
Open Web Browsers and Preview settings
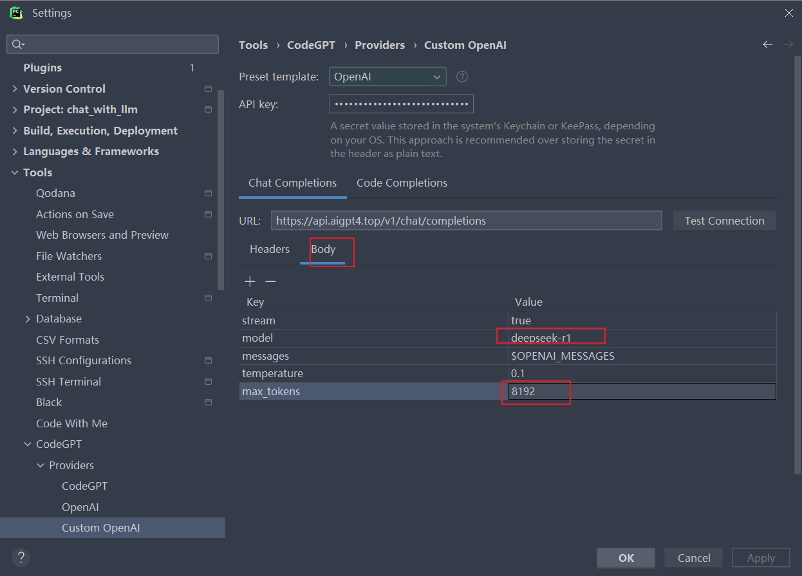pos(102,235)
